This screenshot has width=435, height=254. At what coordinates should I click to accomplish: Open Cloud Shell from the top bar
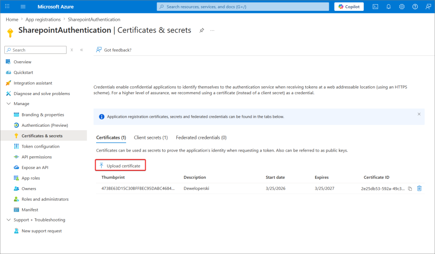(375, 7)
